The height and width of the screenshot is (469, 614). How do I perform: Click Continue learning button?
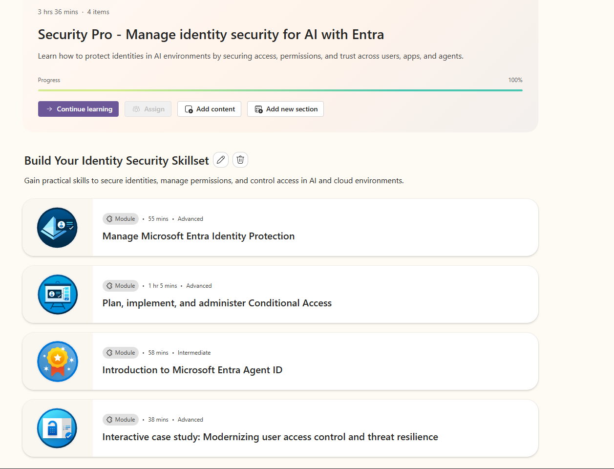[78, 109]
